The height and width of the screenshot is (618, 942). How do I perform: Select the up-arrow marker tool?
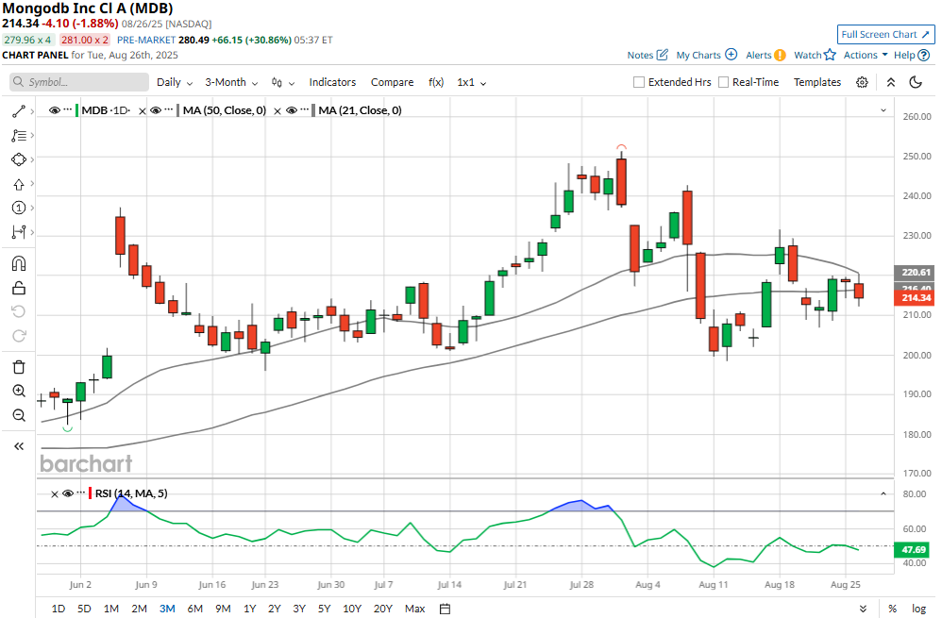click(x=19, y=184)
